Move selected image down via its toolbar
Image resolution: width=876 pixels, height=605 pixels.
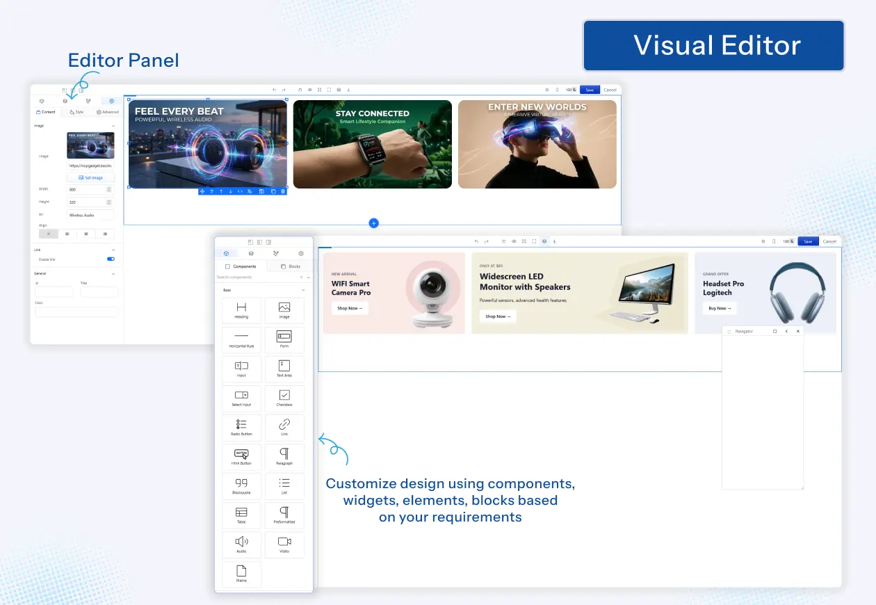231,191
